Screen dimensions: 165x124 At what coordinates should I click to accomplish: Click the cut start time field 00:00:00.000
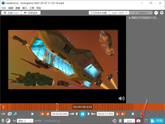coord(60,114)
